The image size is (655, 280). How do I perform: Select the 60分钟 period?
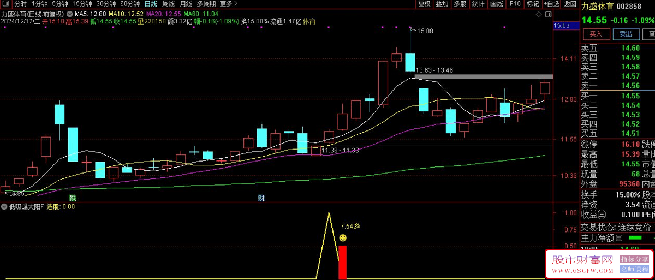pyautogui.click(x=129, y=3)
